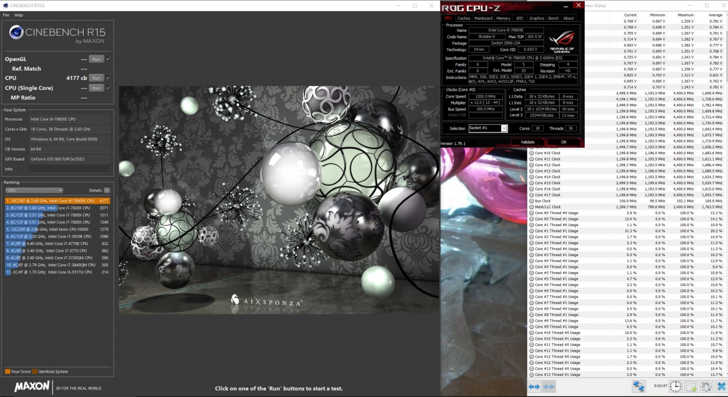
Task: Open the Help menu in Cinebench
Action: coord(19,15)
